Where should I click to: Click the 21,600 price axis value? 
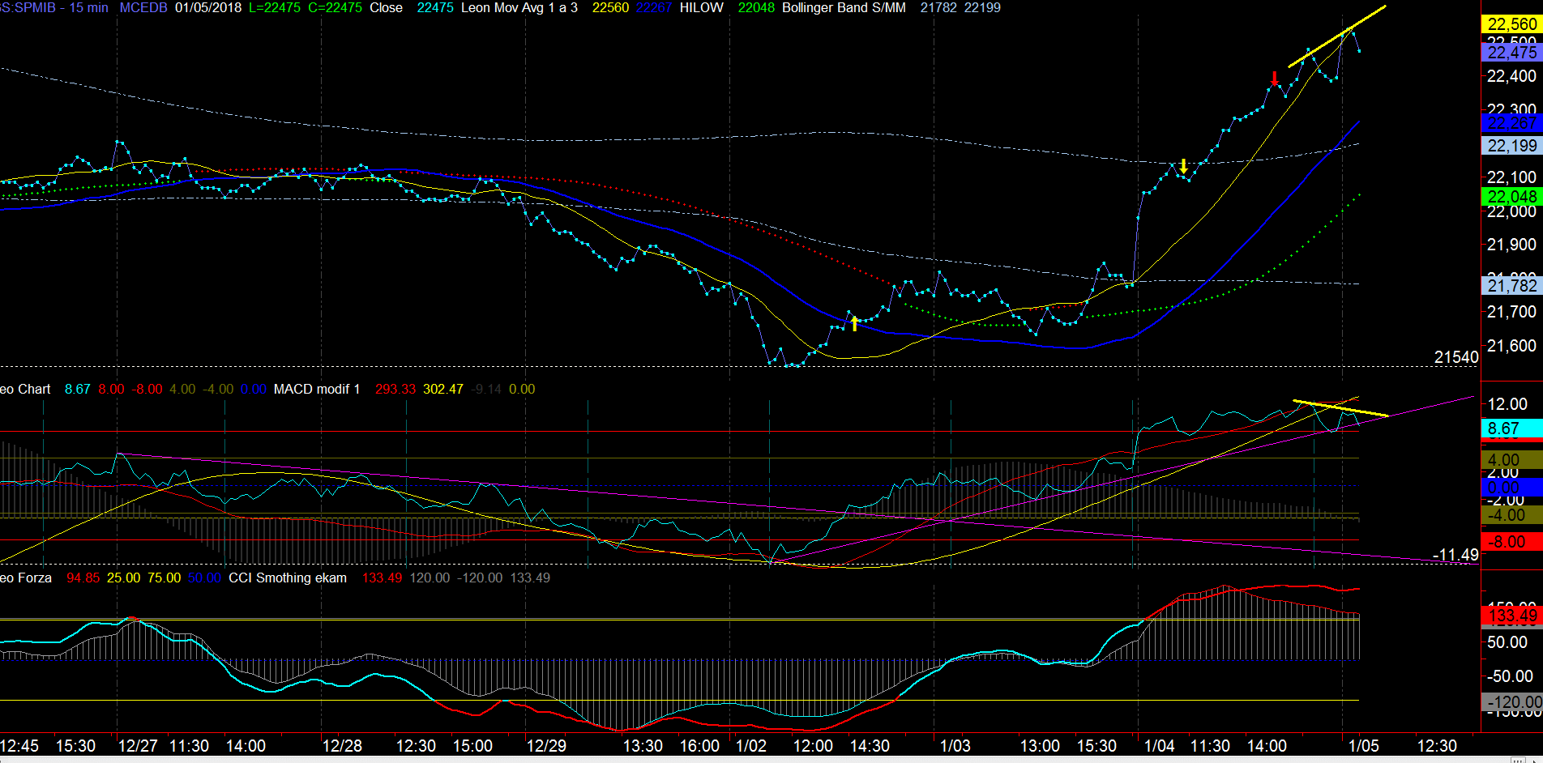pyautogui.click(x=1511, y=346)
